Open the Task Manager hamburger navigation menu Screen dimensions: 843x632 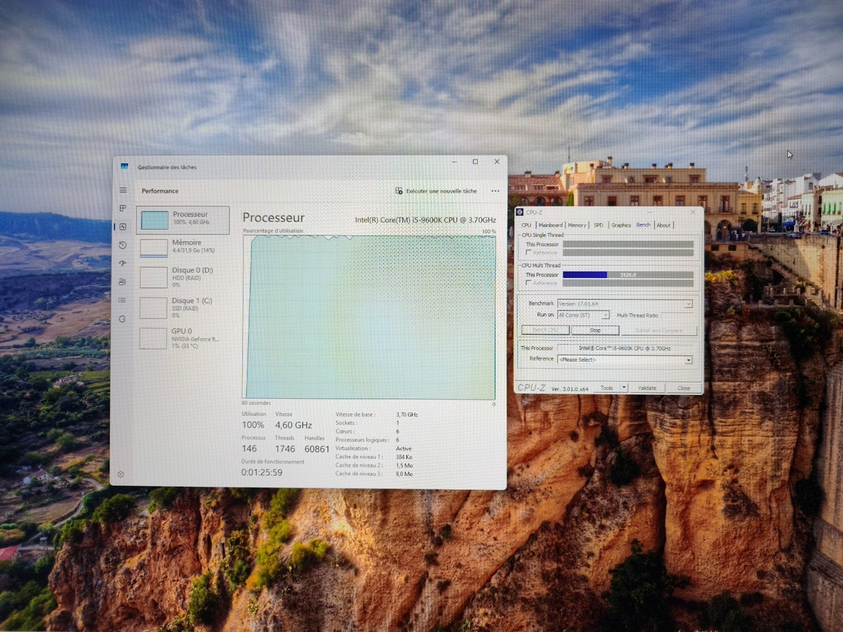123,190
